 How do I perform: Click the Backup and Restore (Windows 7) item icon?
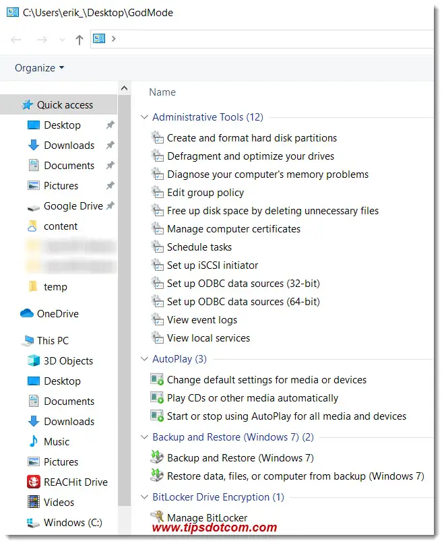(x=157, y=458)
